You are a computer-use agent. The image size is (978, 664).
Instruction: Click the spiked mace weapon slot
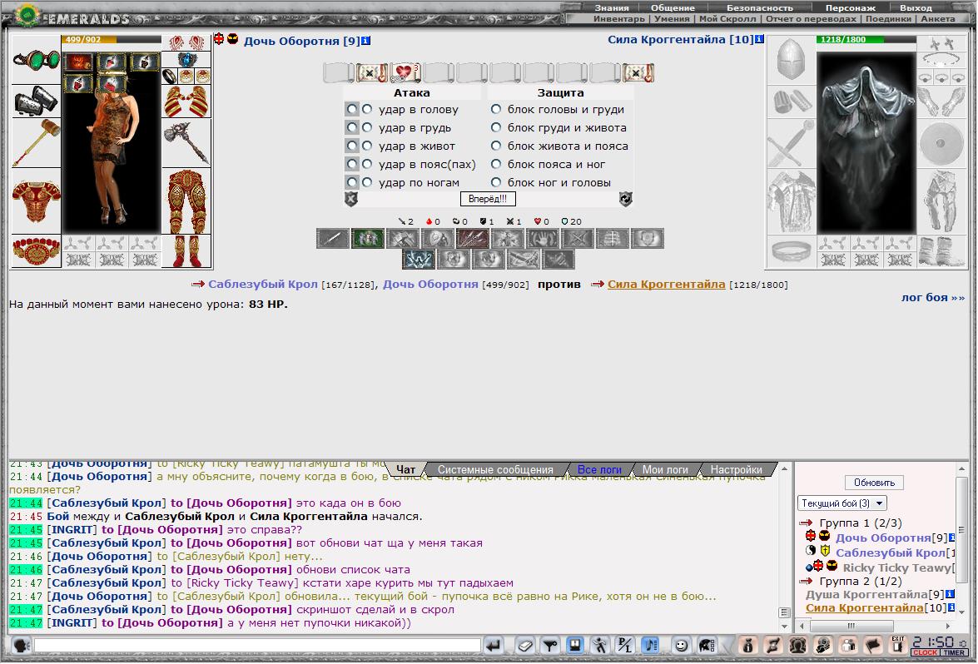point(186,143)
